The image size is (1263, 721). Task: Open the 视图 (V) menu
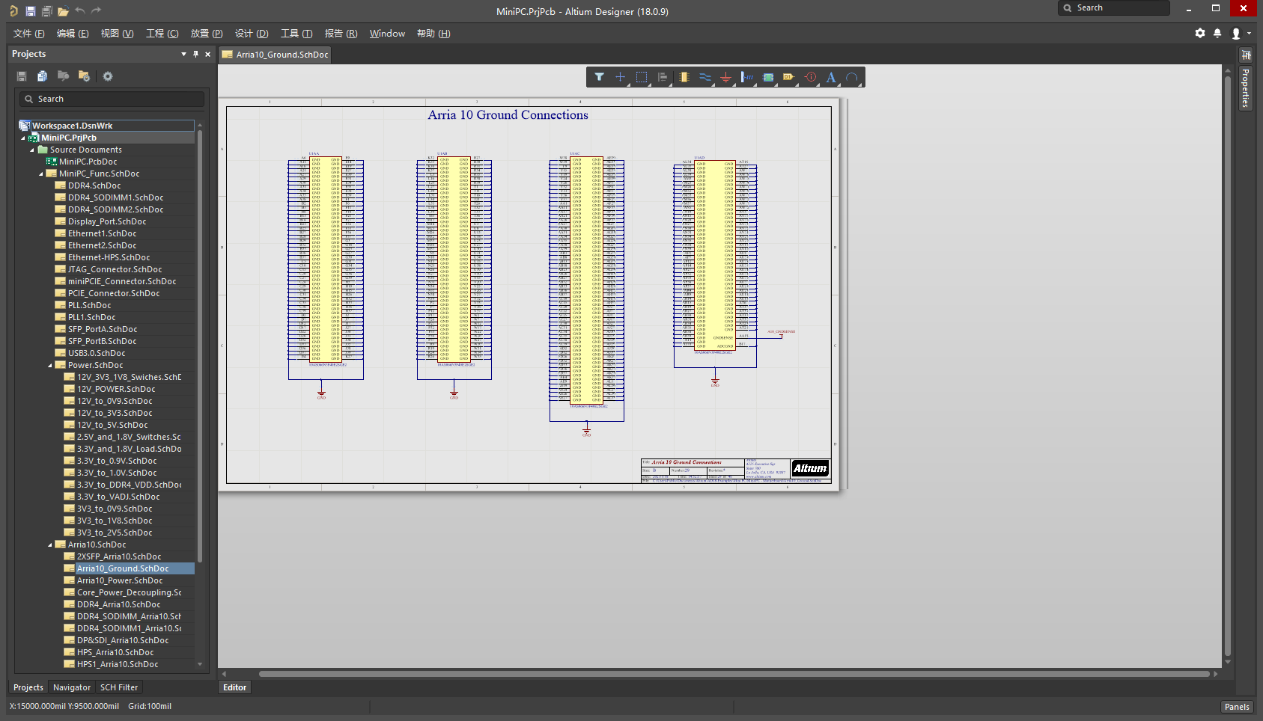click(118, 34)
